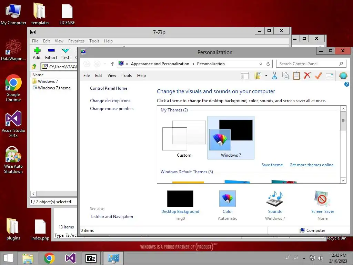Open the Wise Auto Shutdown desktop icon
This screenshot has height=265, width=353.
(13, 160)
